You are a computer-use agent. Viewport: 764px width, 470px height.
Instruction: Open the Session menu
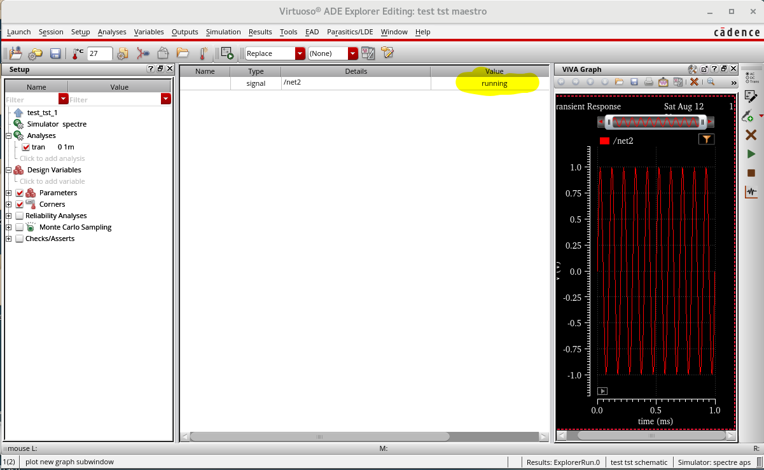pos(51,32)
